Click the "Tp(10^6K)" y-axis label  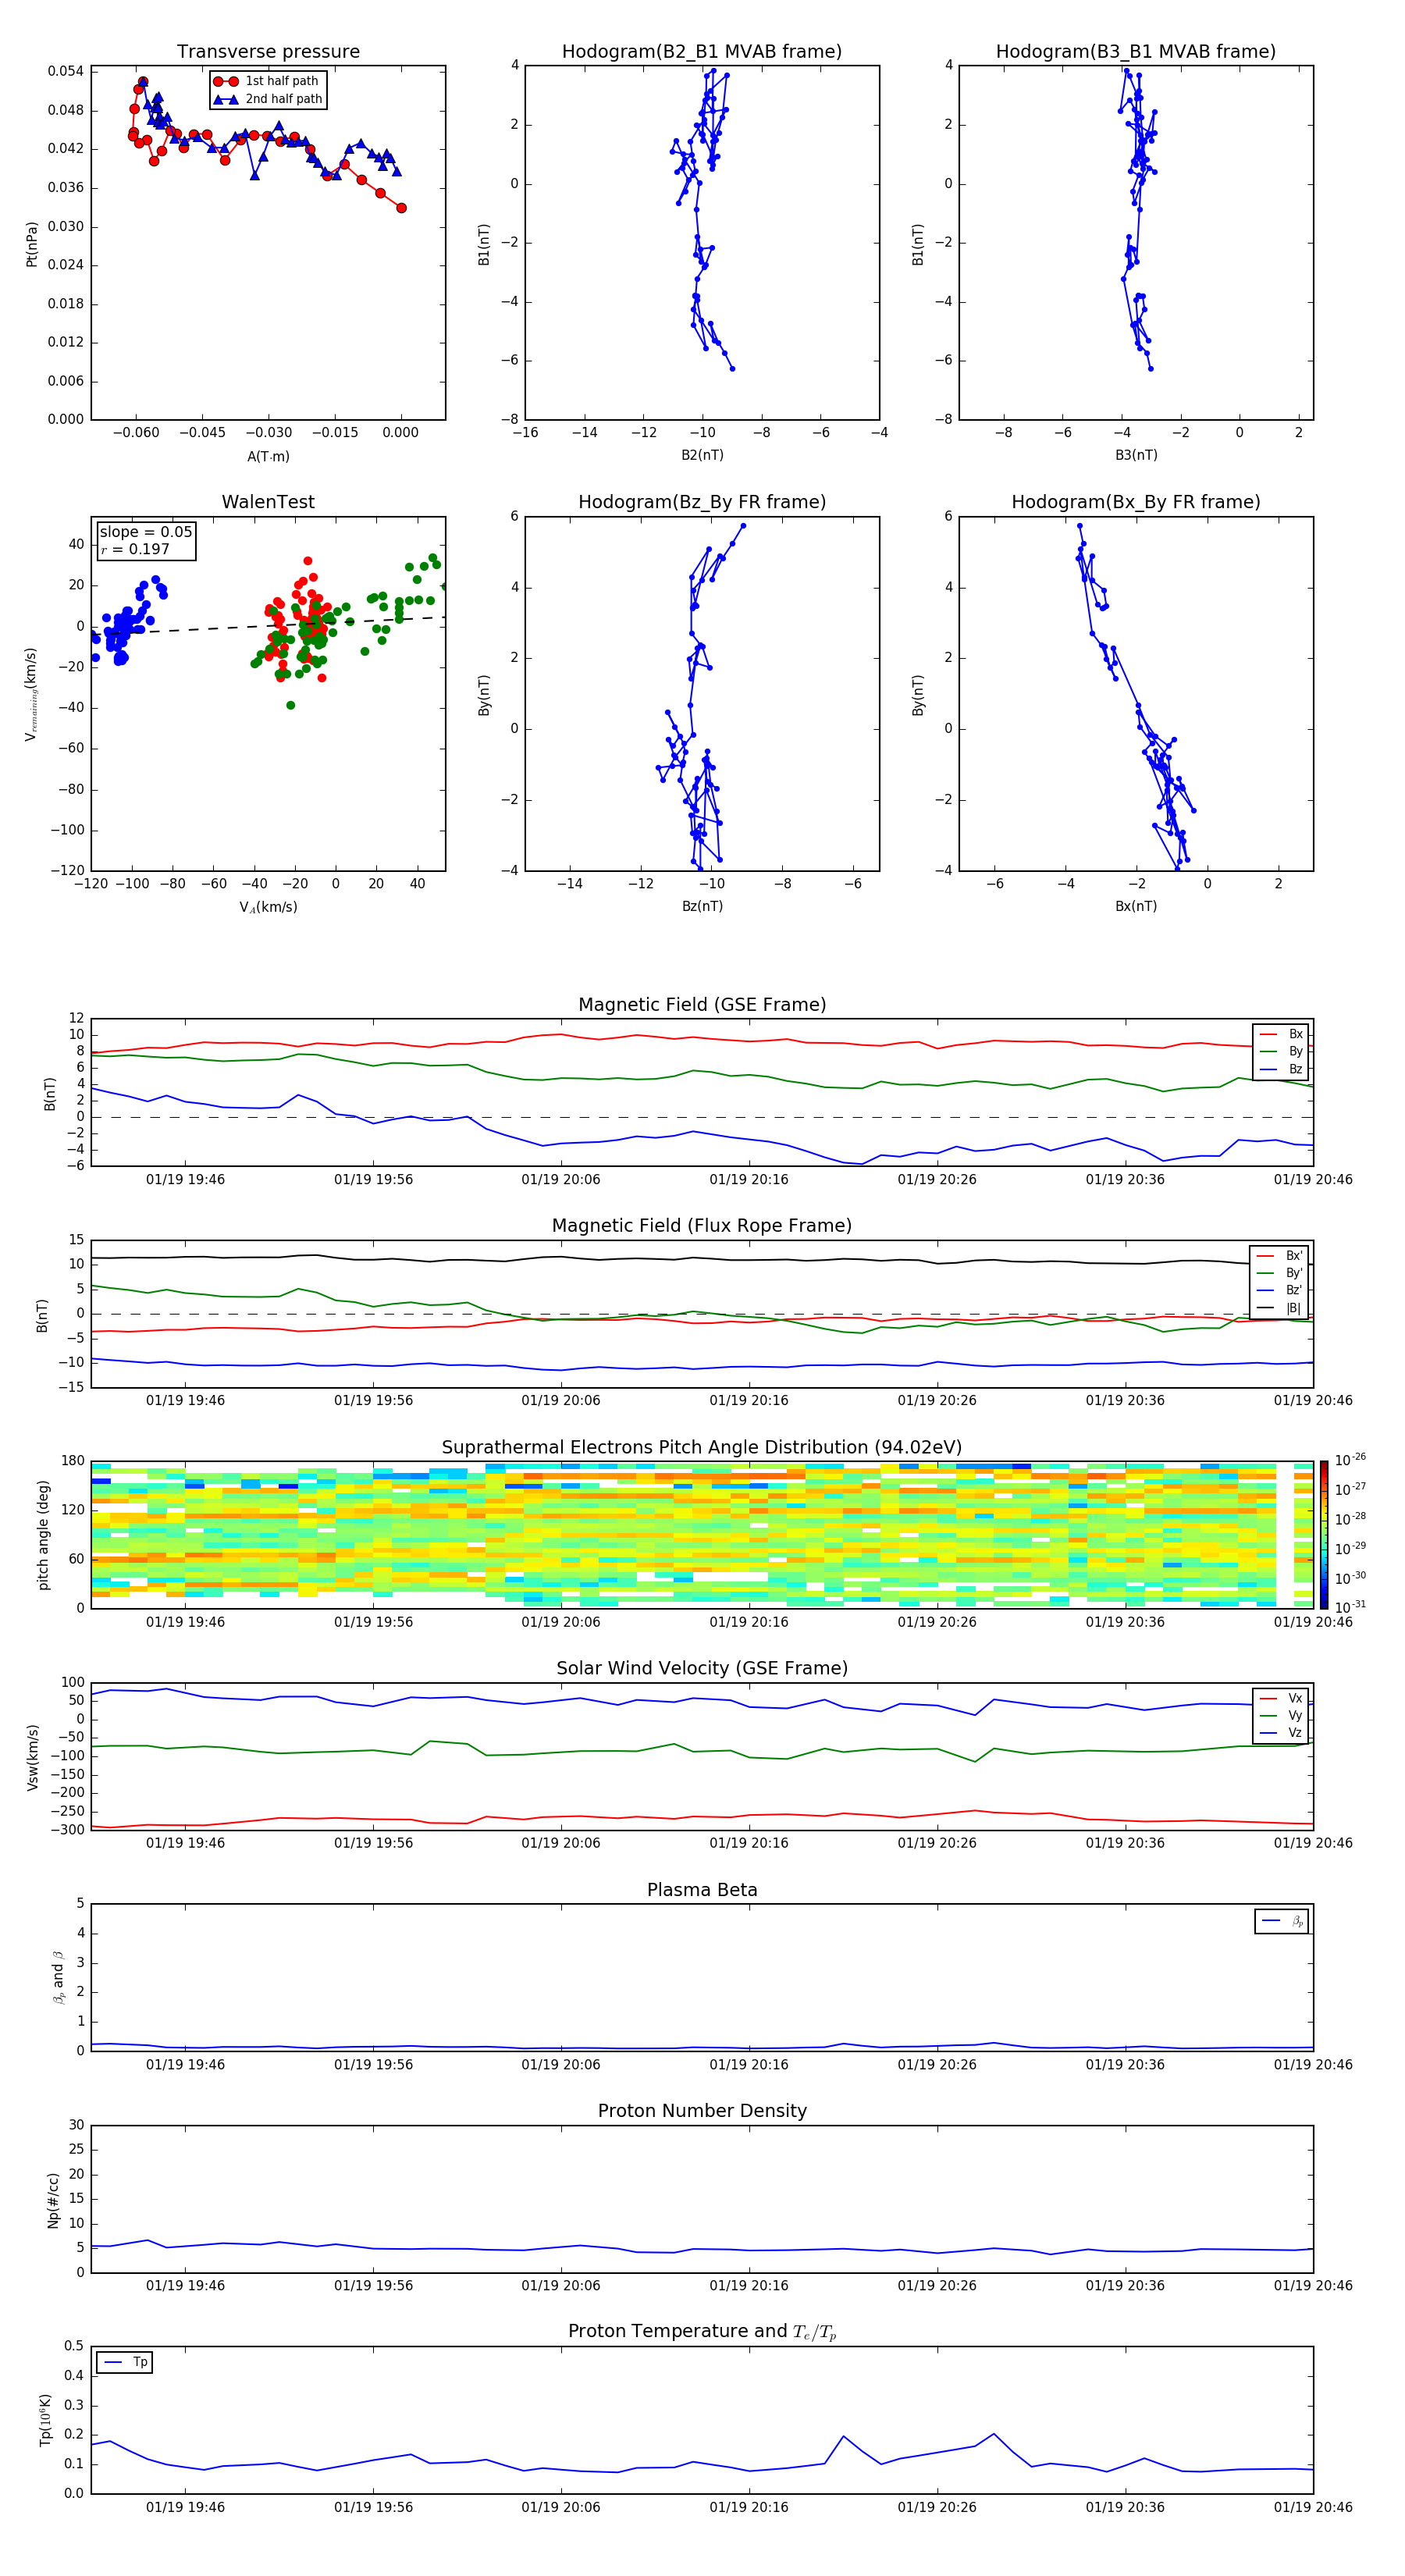point(45,2420)
